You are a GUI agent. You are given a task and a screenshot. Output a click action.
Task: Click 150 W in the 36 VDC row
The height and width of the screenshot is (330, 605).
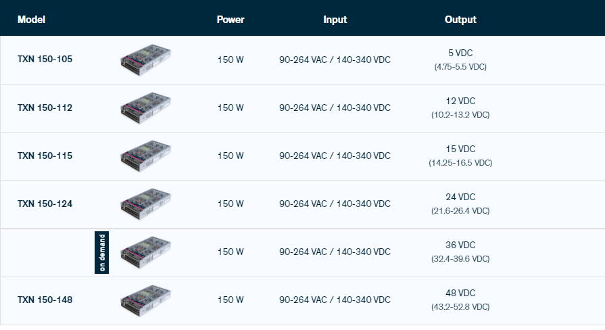click(x=231, y=252)
